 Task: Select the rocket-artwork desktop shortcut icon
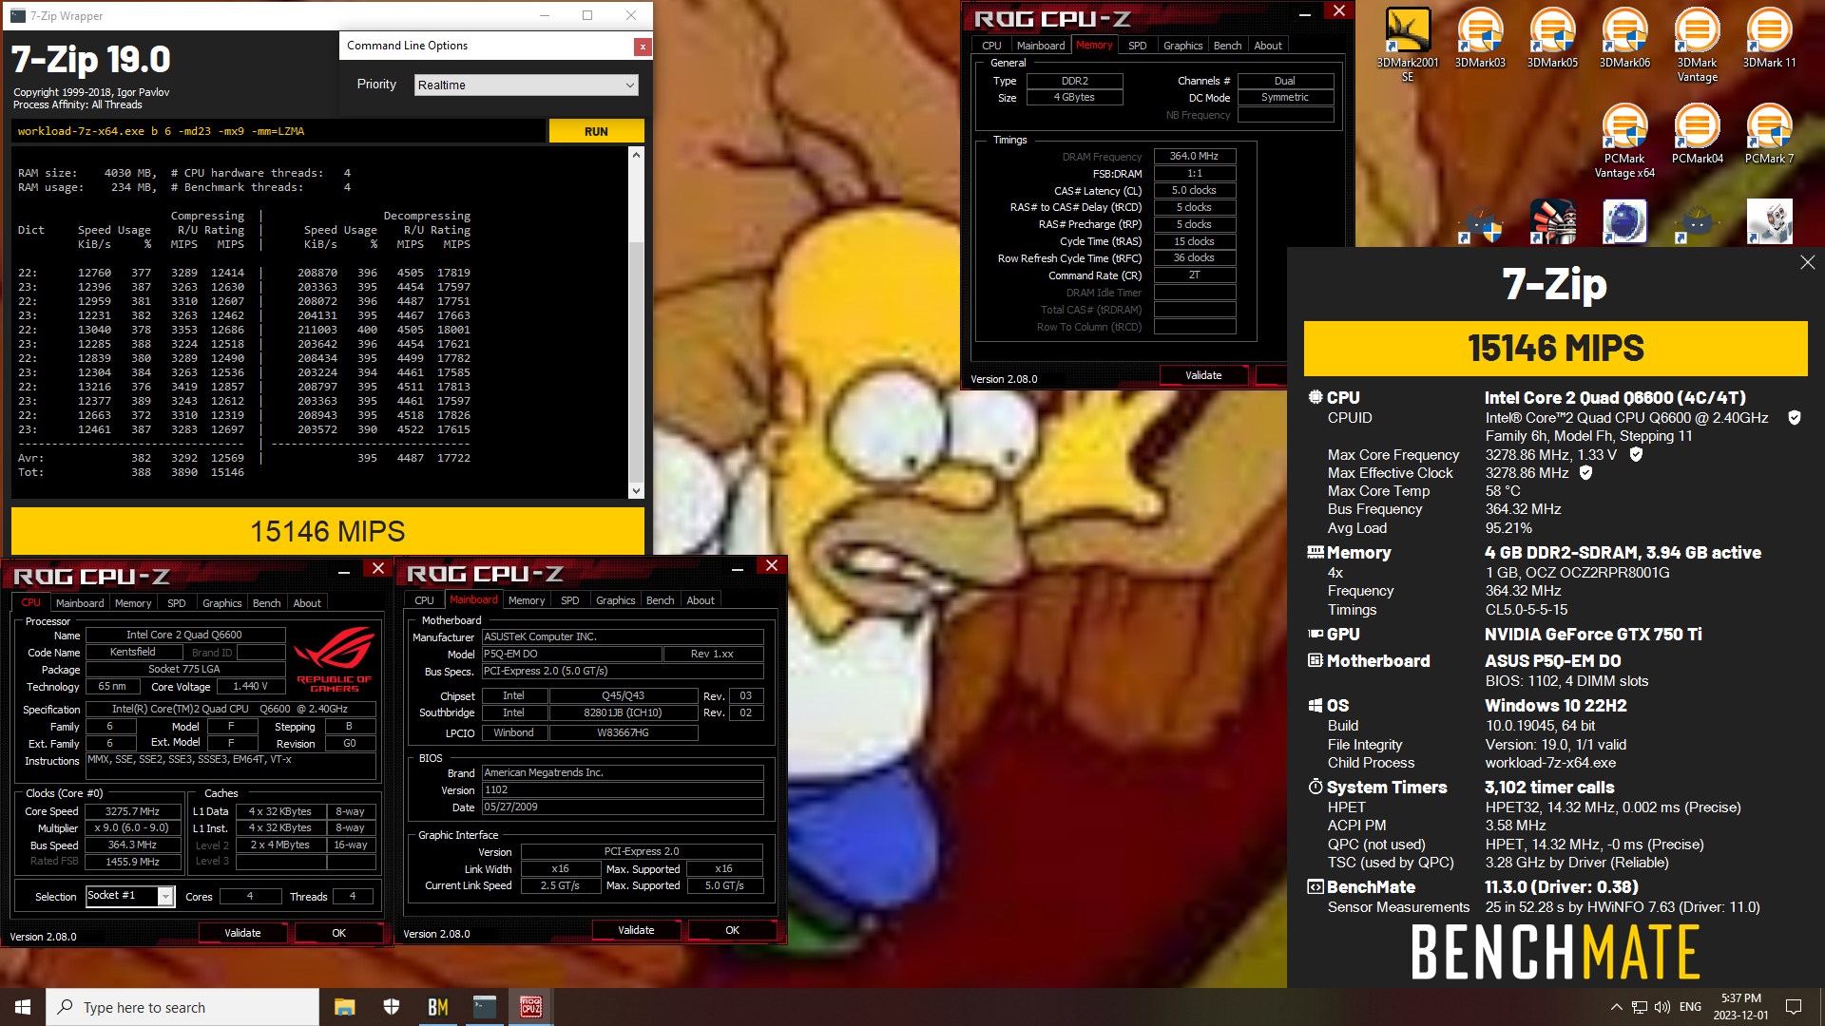[1552, 221]
